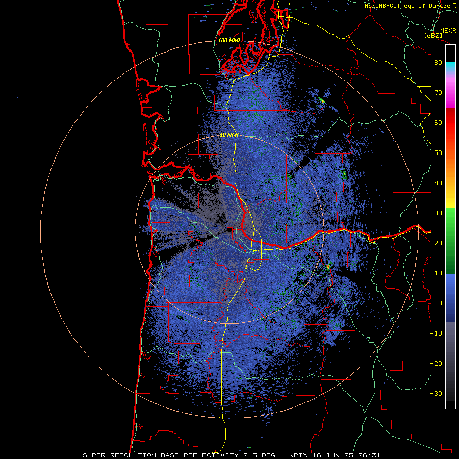Click the 16 JUN 25 06:31 timestamp
The image size is (459, 459).
pos(347,455)
